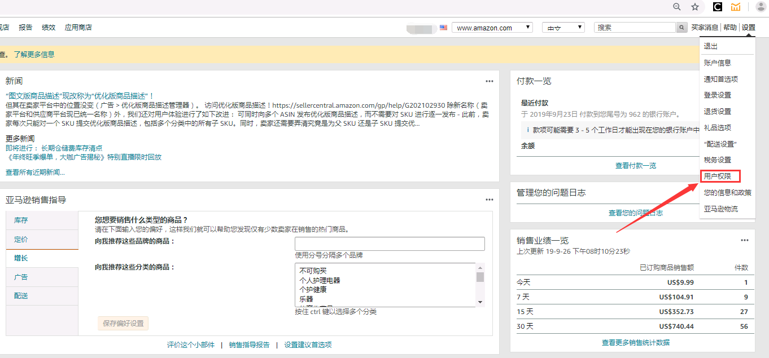Open the 优化版商品描述 news headline

coord(80,96)
